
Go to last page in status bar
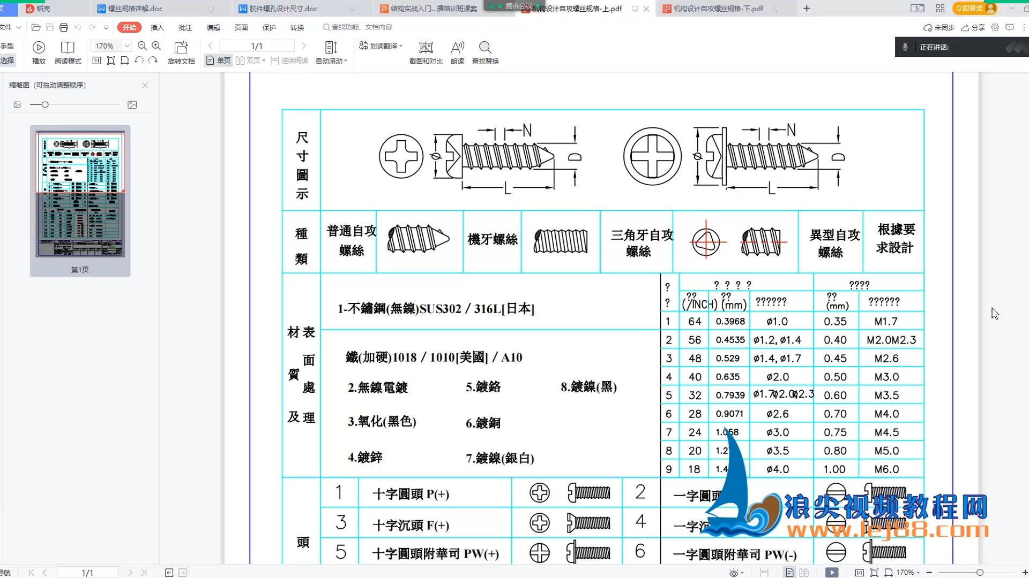point(144,573)
